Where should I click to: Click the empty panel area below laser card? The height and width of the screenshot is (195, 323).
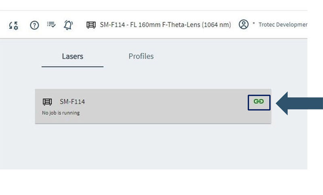[153, 145]
